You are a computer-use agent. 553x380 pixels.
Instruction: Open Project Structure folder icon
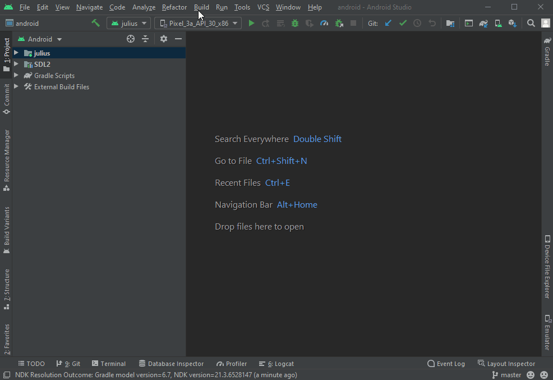click(450, 23)
